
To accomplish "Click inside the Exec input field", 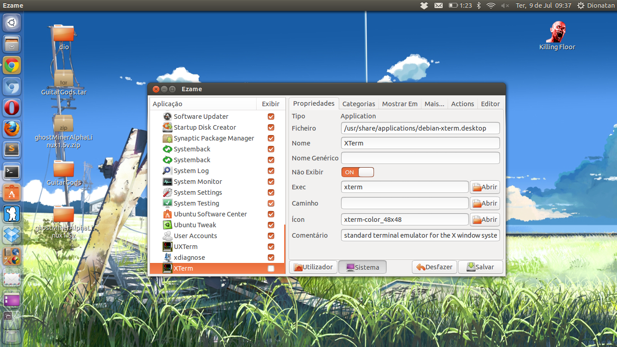I will [x=404, y=187].
